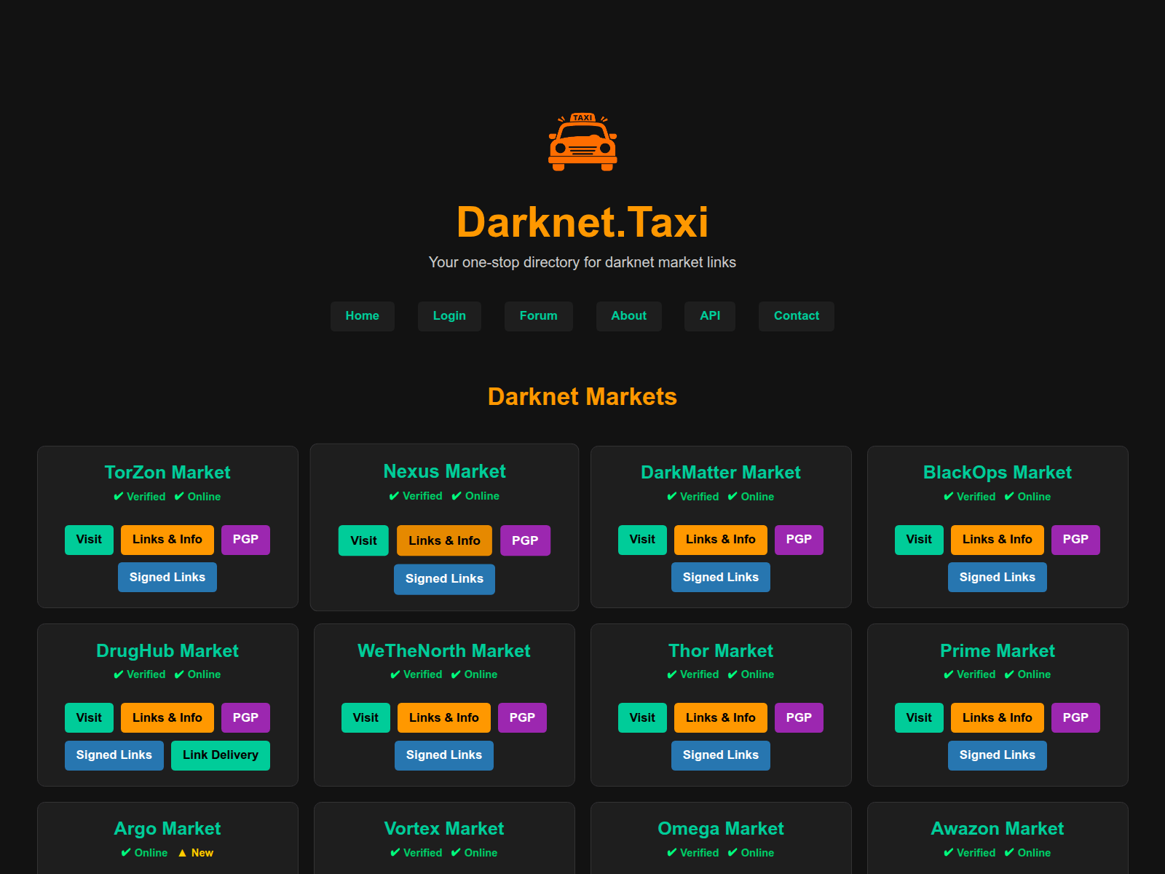Screen dimensions: 1165x874
Task: Open Signed Links for Thor Market
Action: (x=721, y=755)
